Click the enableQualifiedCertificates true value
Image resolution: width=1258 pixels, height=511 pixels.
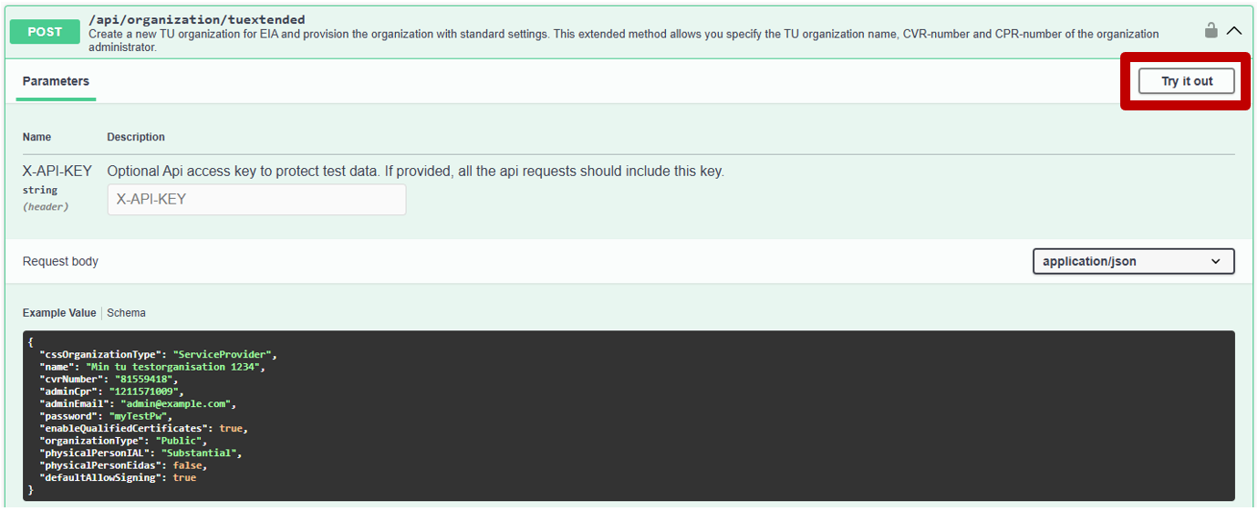(x=231, y=428)
